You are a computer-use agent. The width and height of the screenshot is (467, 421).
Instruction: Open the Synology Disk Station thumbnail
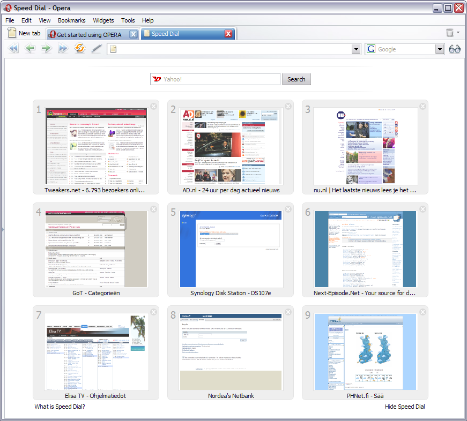(x=231, y=249)
